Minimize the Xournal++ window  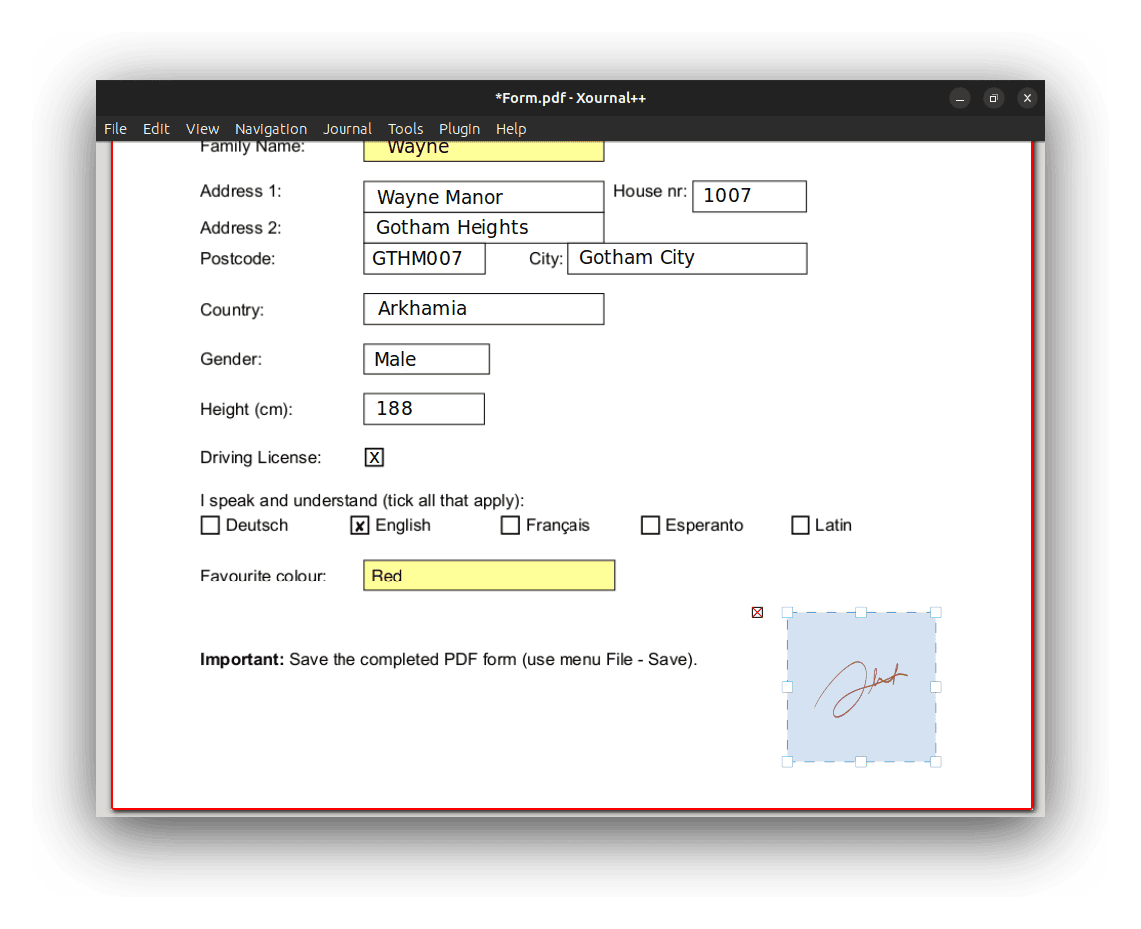coord(960,98)
